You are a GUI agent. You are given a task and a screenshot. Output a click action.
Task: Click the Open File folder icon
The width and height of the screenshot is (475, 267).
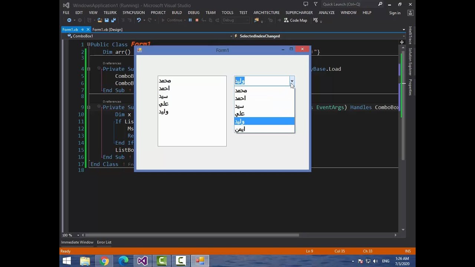click(100, 20)
